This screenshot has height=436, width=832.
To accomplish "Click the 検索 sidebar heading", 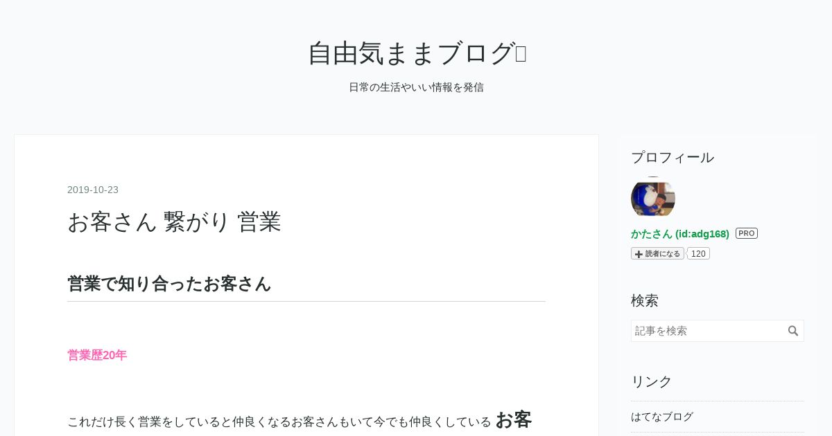I will point(645,300).
